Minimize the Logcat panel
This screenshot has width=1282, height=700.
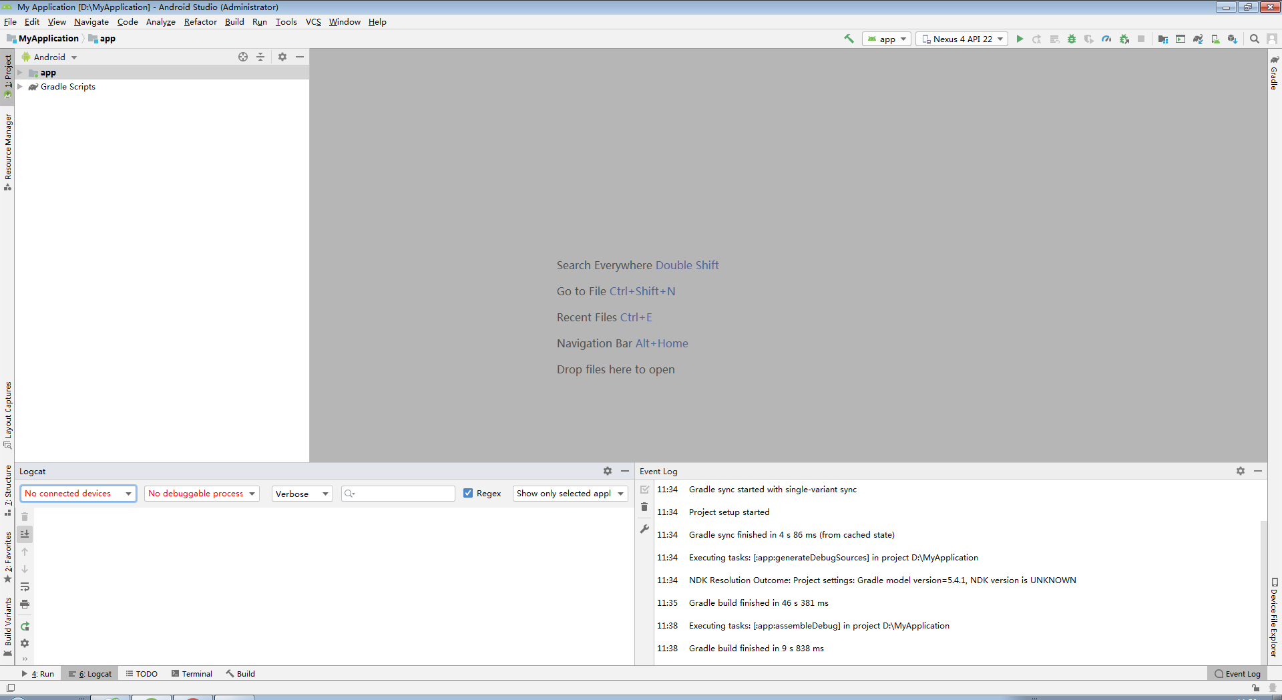click(625, 471)
